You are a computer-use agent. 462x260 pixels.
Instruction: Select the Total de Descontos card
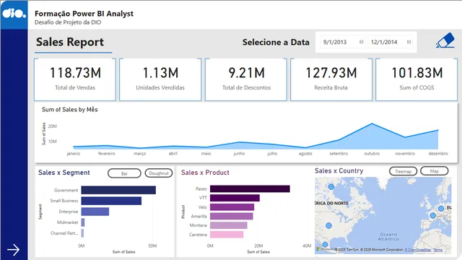pyautogui.click(x=246, y=79)
